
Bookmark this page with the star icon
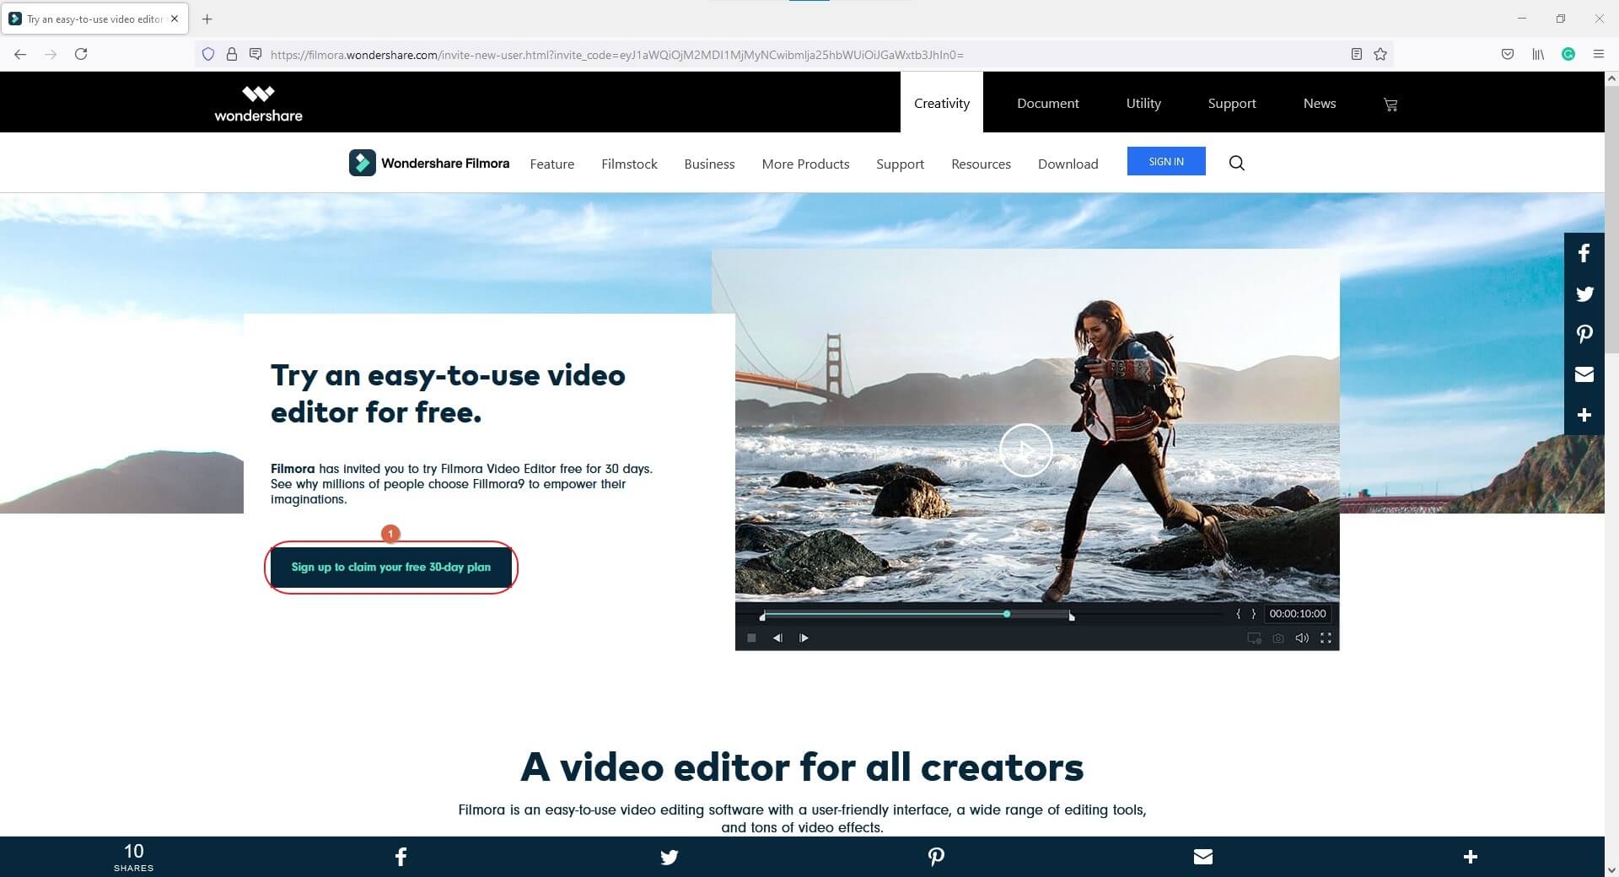pyautogui.click(x=1380, y=54)
